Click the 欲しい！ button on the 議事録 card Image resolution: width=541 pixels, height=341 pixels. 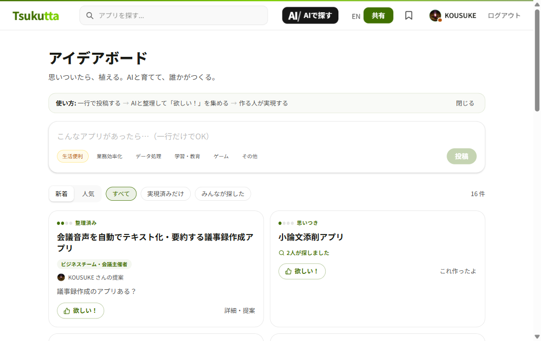[x=81, y=311]
